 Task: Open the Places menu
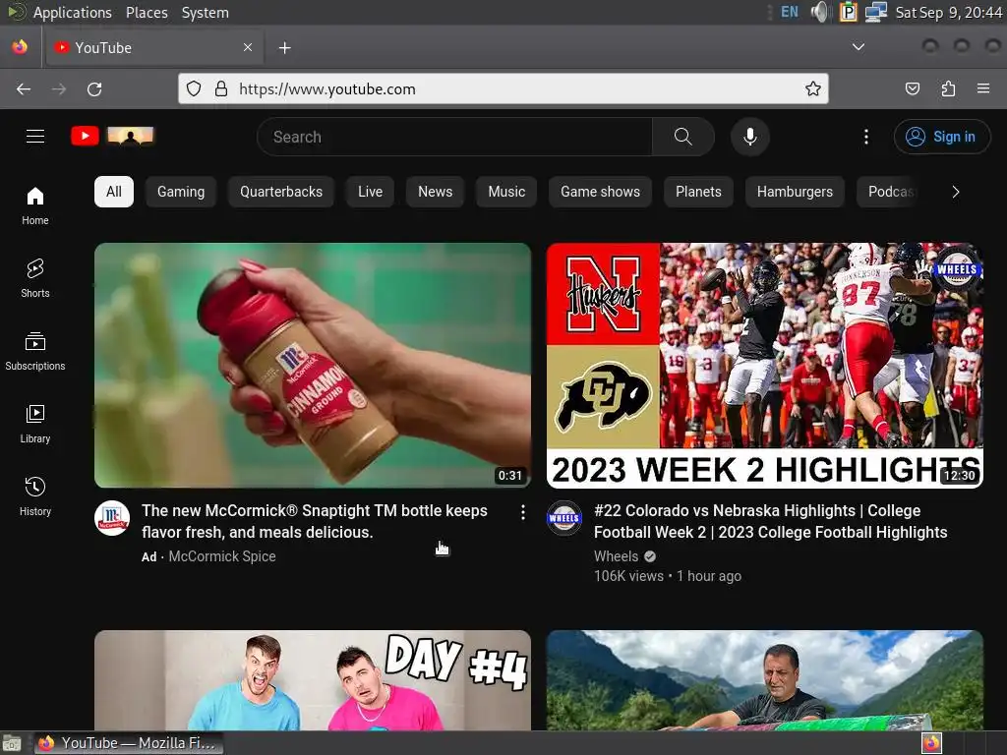(x=147, y=12)
